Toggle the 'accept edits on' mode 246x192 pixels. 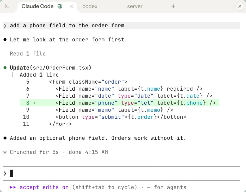click(44, 187)
